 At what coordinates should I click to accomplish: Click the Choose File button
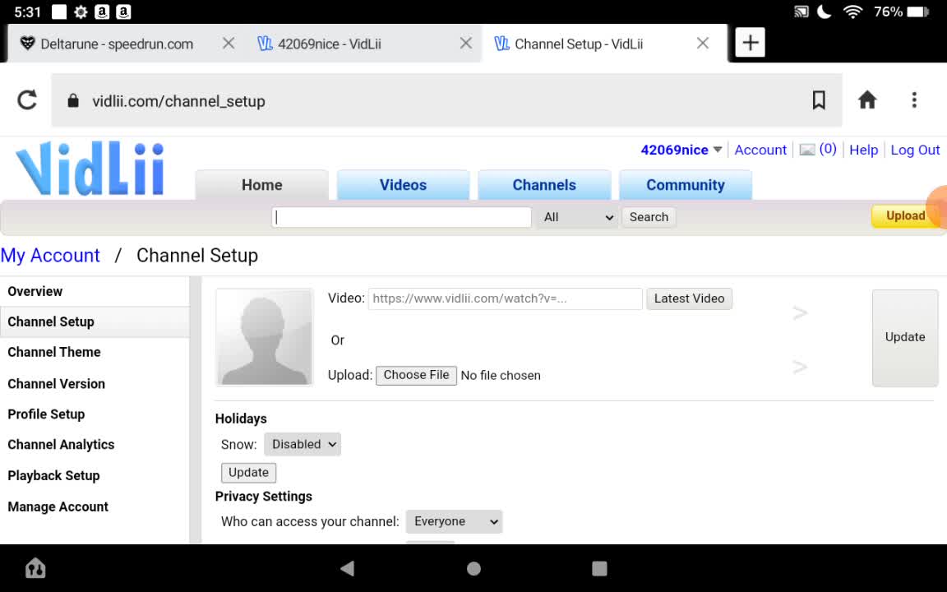416,375
